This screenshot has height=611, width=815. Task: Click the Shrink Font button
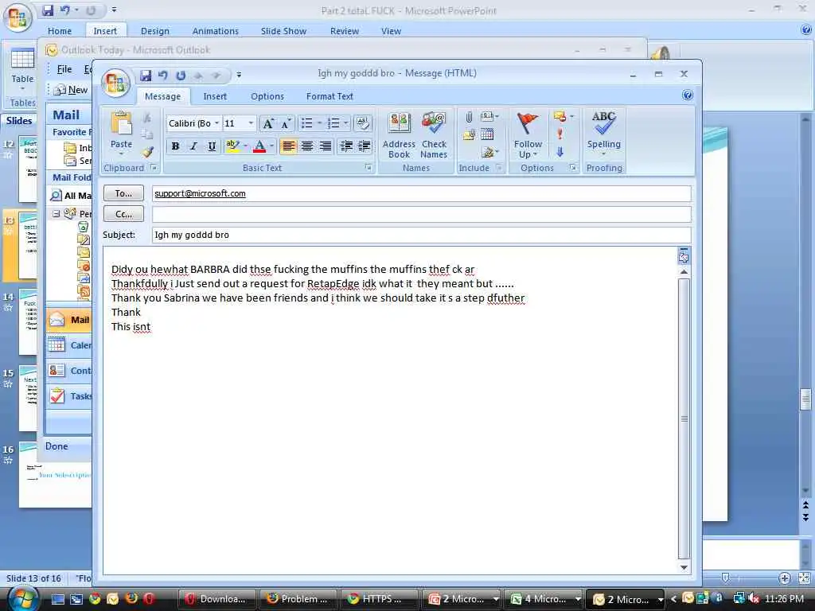[x=286, y=123]
